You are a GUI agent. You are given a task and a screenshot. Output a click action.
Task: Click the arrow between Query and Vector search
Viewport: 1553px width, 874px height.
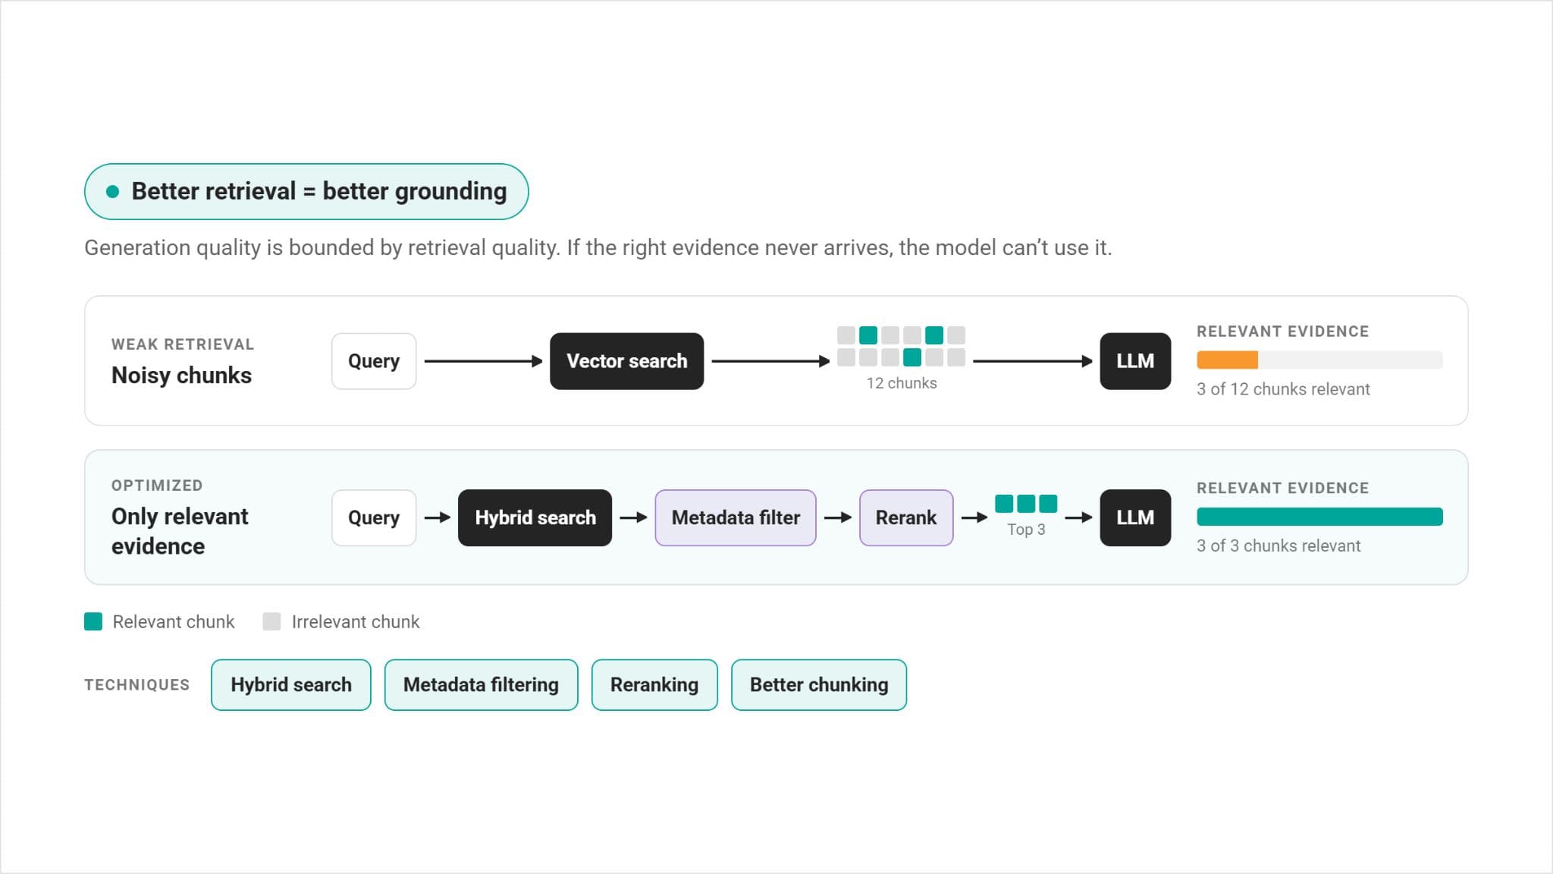(x=483, y=361)
